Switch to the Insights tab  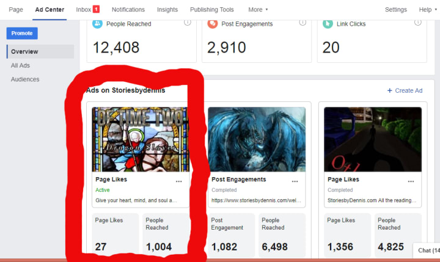[167, 10]
